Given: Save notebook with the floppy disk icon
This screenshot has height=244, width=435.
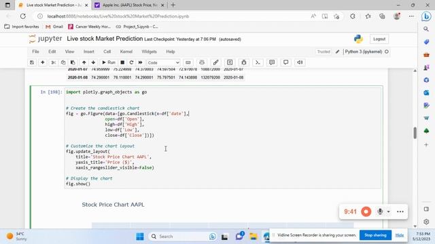Looking at the screenshot, I should point(32,62).
